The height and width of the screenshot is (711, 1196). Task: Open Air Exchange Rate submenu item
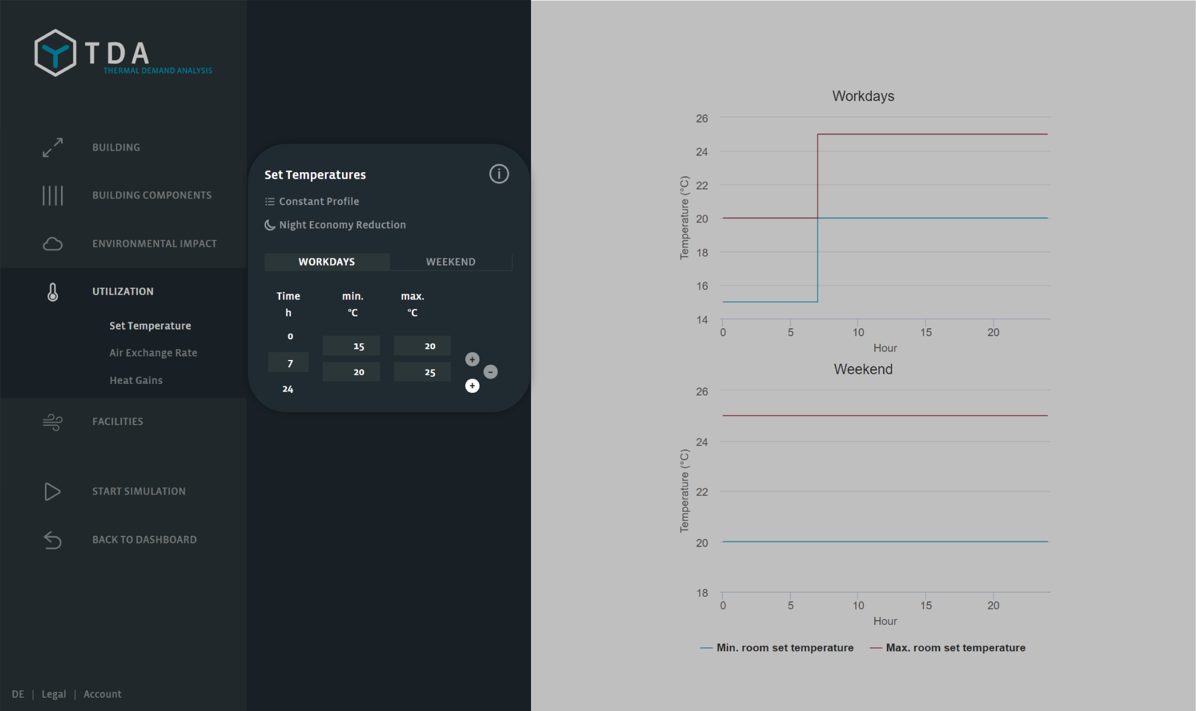(x=153, y=353)
